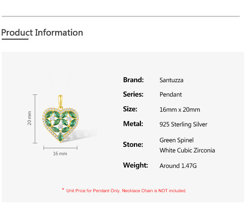Image resolution: width=246 pixels, height=216 pixels.
Task: Select the Metal label
Action: tap(133, 124)
